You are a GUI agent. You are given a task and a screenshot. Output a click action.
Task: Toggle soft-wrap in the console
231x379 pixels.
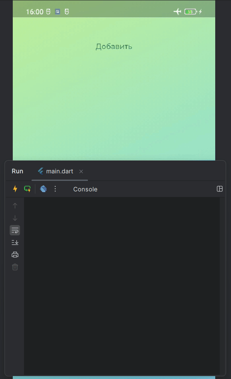pyautogui.click(x=15, y=230)
